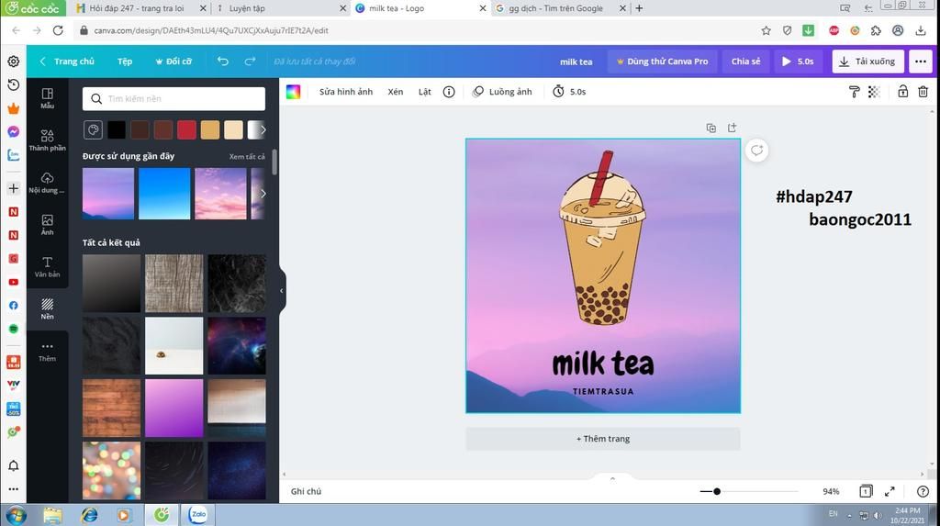Screen dimensions: 940x526
Task: Expand the notes drawer chevron
Action: click(612, 478)
